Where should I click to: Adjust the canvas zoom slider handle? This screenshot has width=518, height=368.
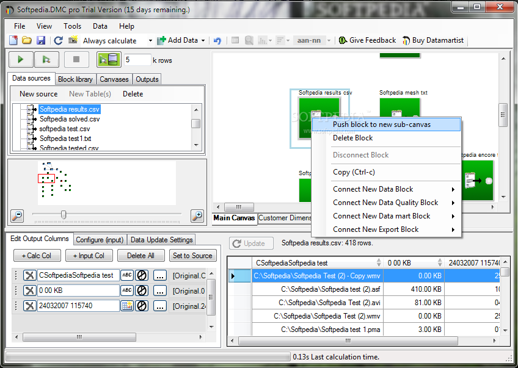(64, 215)
